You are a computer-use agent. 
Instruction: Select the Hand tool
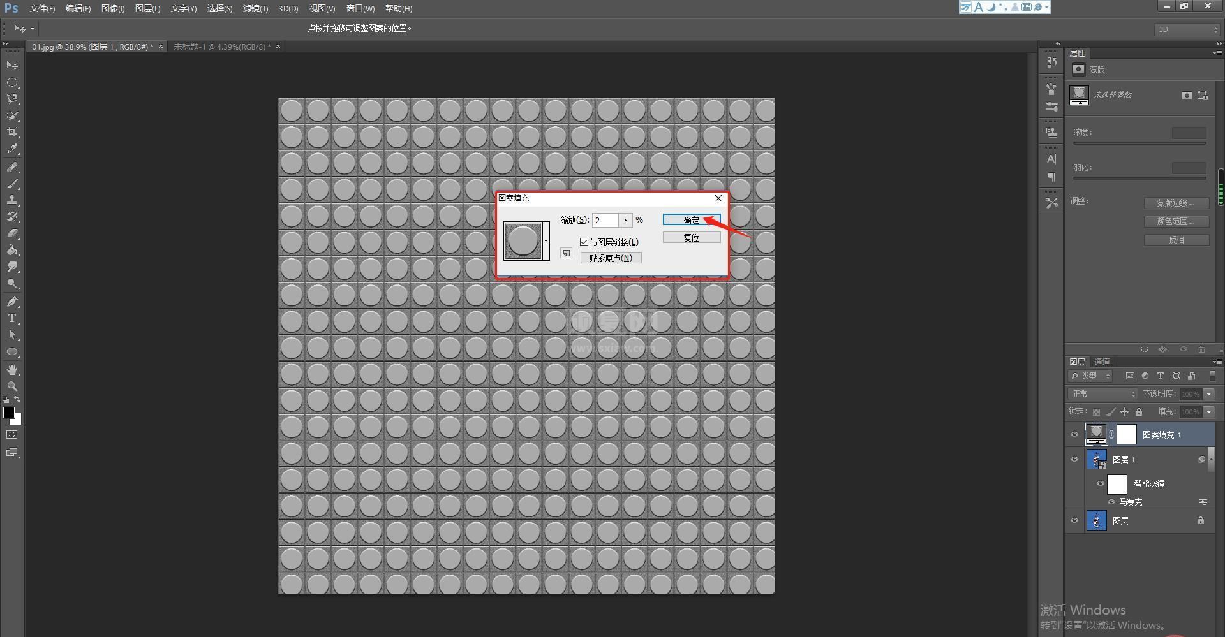coord(12,370)
